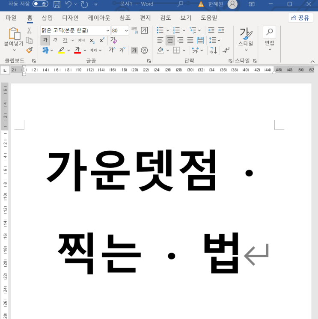Click the right indent marker on ruler

click(x=274, y=72)
